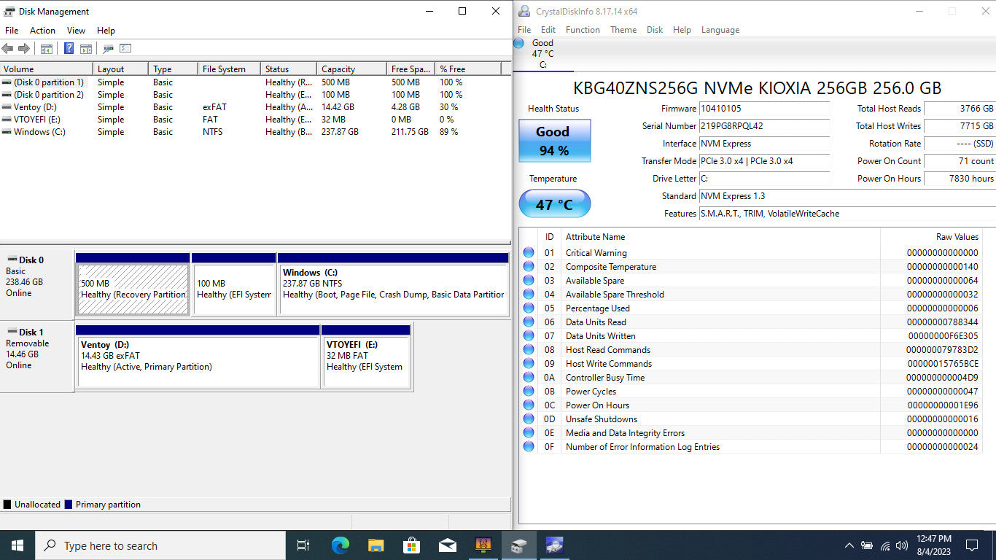This screenshot has height=560, width=996.
Task: Click the Forward arrow in Disk Management toolbar
Action: coord(23,49)
